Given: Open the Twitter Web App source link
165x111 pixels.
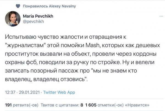Looking at the screenshot, I should [x=59, y=92].
